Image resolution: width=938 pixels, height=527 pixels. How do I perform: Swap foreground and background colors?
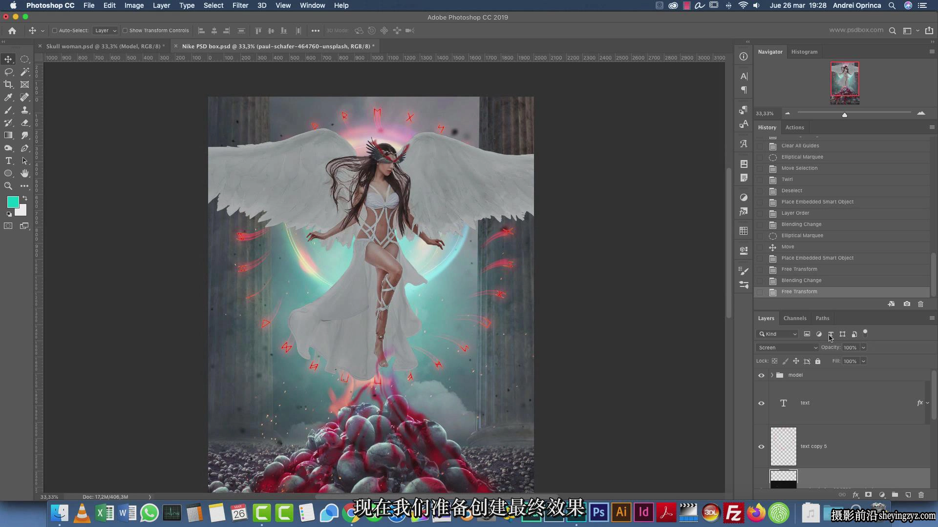25,198
